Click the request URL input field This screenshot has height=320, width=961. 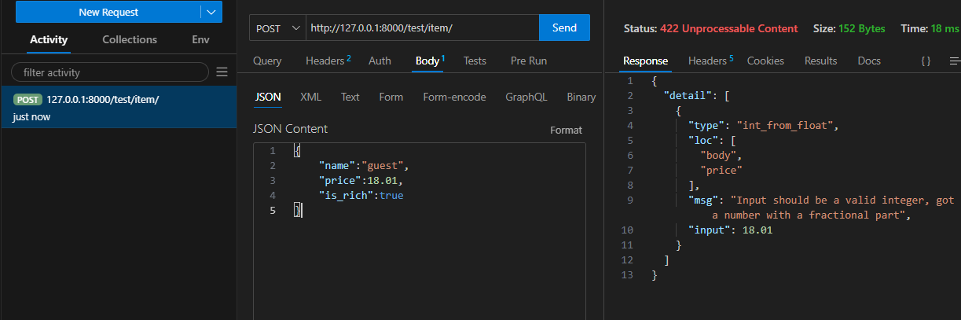point(422,28)
